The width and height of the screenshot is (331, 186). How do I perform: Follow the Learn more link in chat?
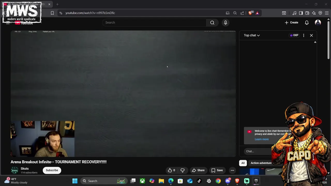(x=262, y=139)
